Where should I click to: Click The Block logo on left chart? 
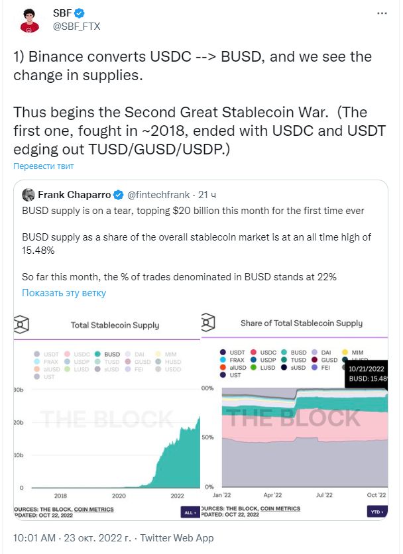pyautogui.click(x=21, y=324)
